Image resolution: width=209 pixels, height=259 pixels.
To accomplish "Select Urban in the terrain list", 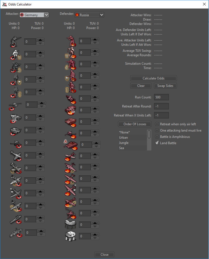I will (x=123, y=137).
